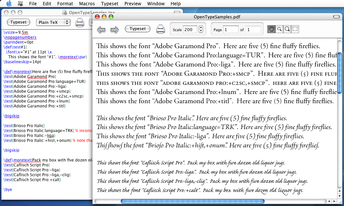Select the large magnifying glass tool
The width and height of the screenshot is (344, 206).
[x=287, y=29]
